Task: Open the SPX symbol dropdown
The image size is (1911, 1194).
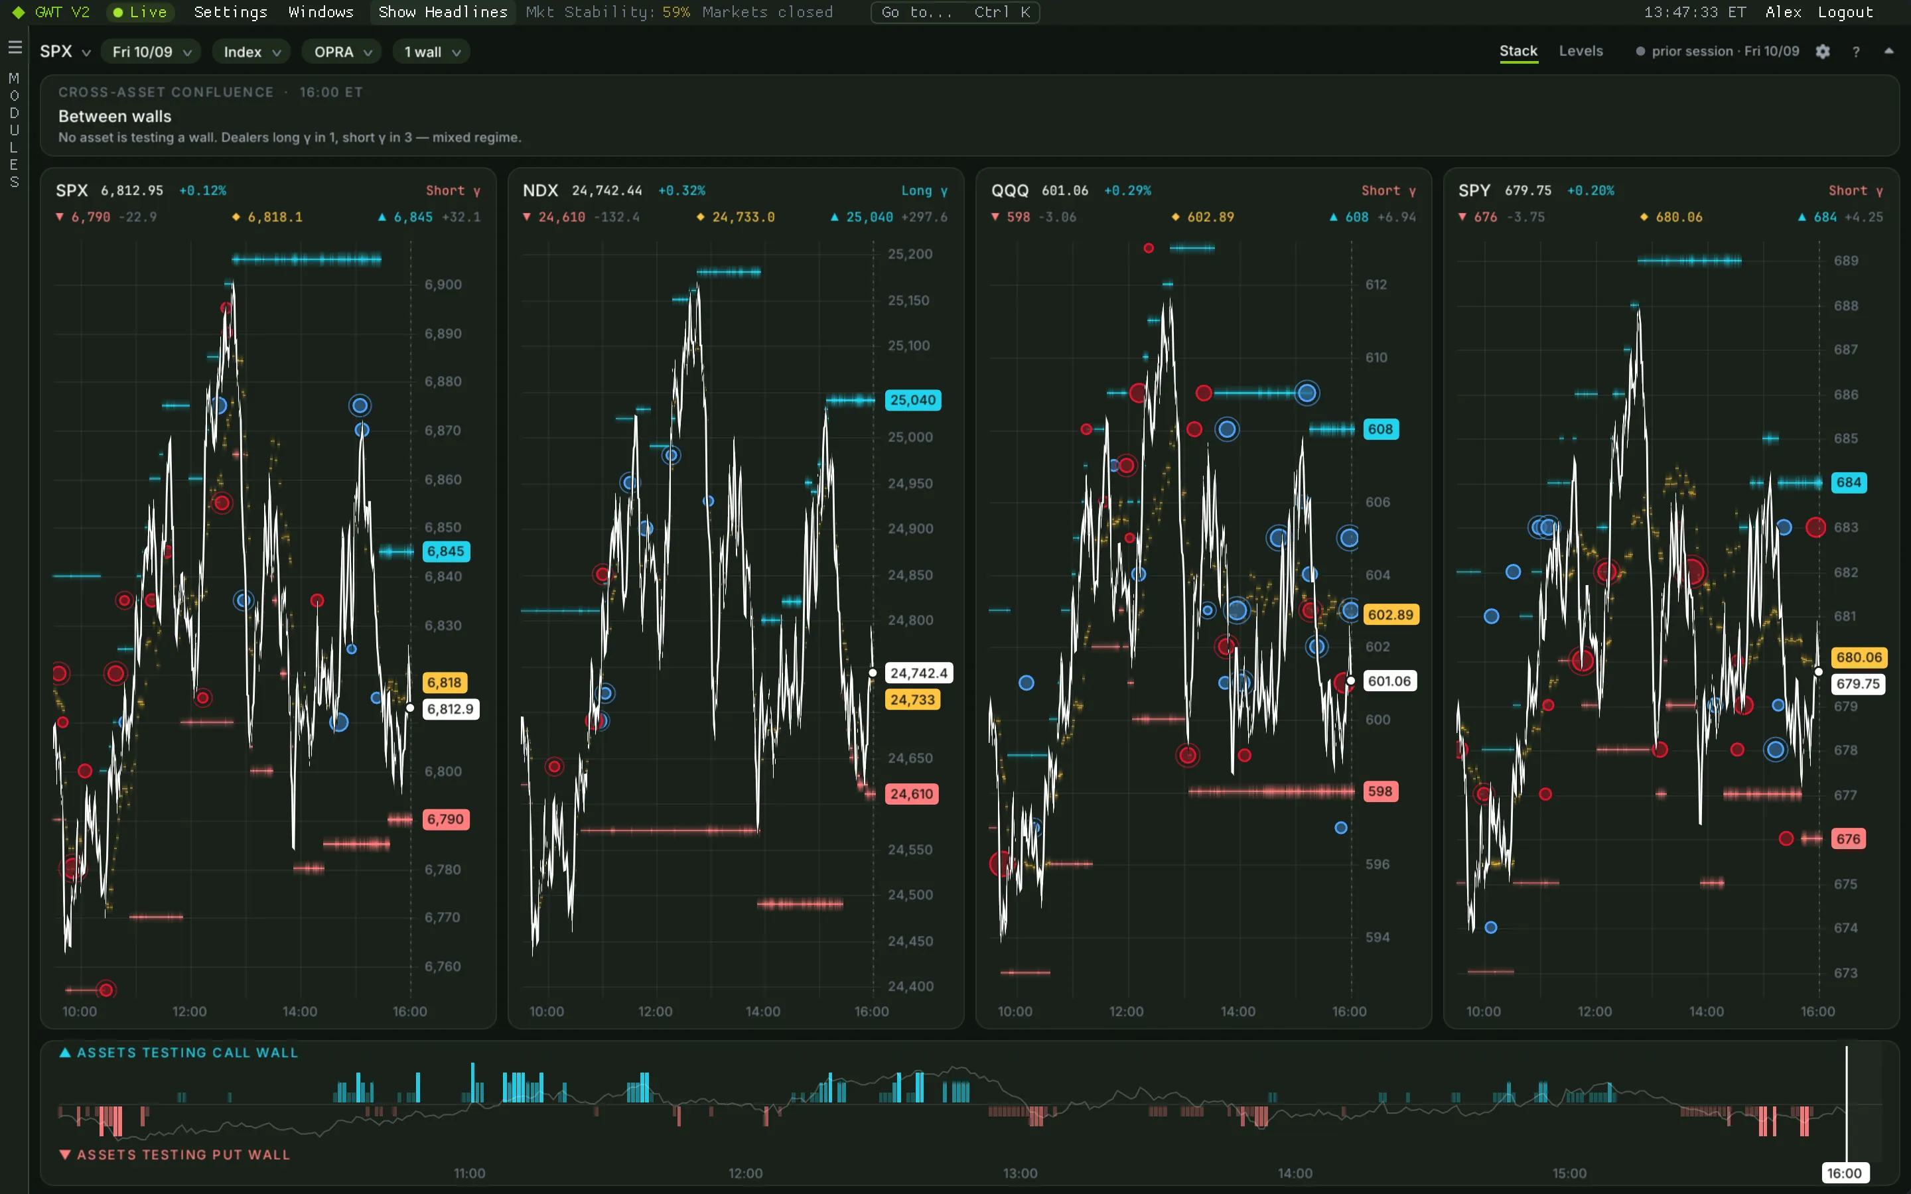Action: pos(66,51)
